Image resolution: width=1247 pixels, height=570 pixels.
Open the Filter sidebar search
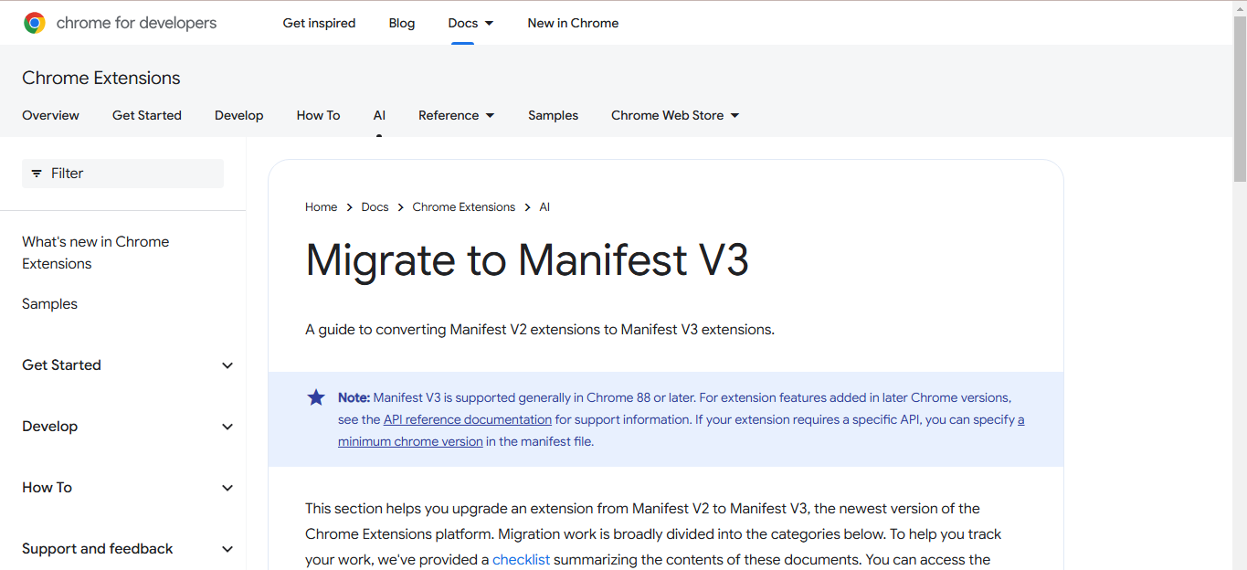click(122, 173)
